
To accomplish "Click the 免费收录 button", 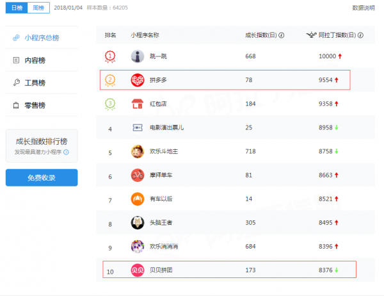I will tap(42, 177).
